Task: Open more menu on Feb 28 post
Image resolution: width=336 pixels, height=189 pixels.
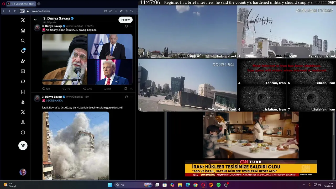Action: [131, 26]
